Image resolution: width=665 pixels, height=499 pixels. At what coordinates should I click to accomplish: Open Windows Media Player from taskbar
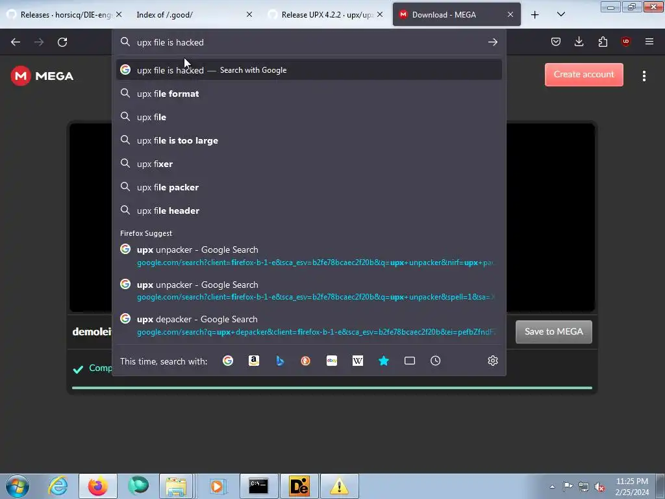tap(217, 486)
